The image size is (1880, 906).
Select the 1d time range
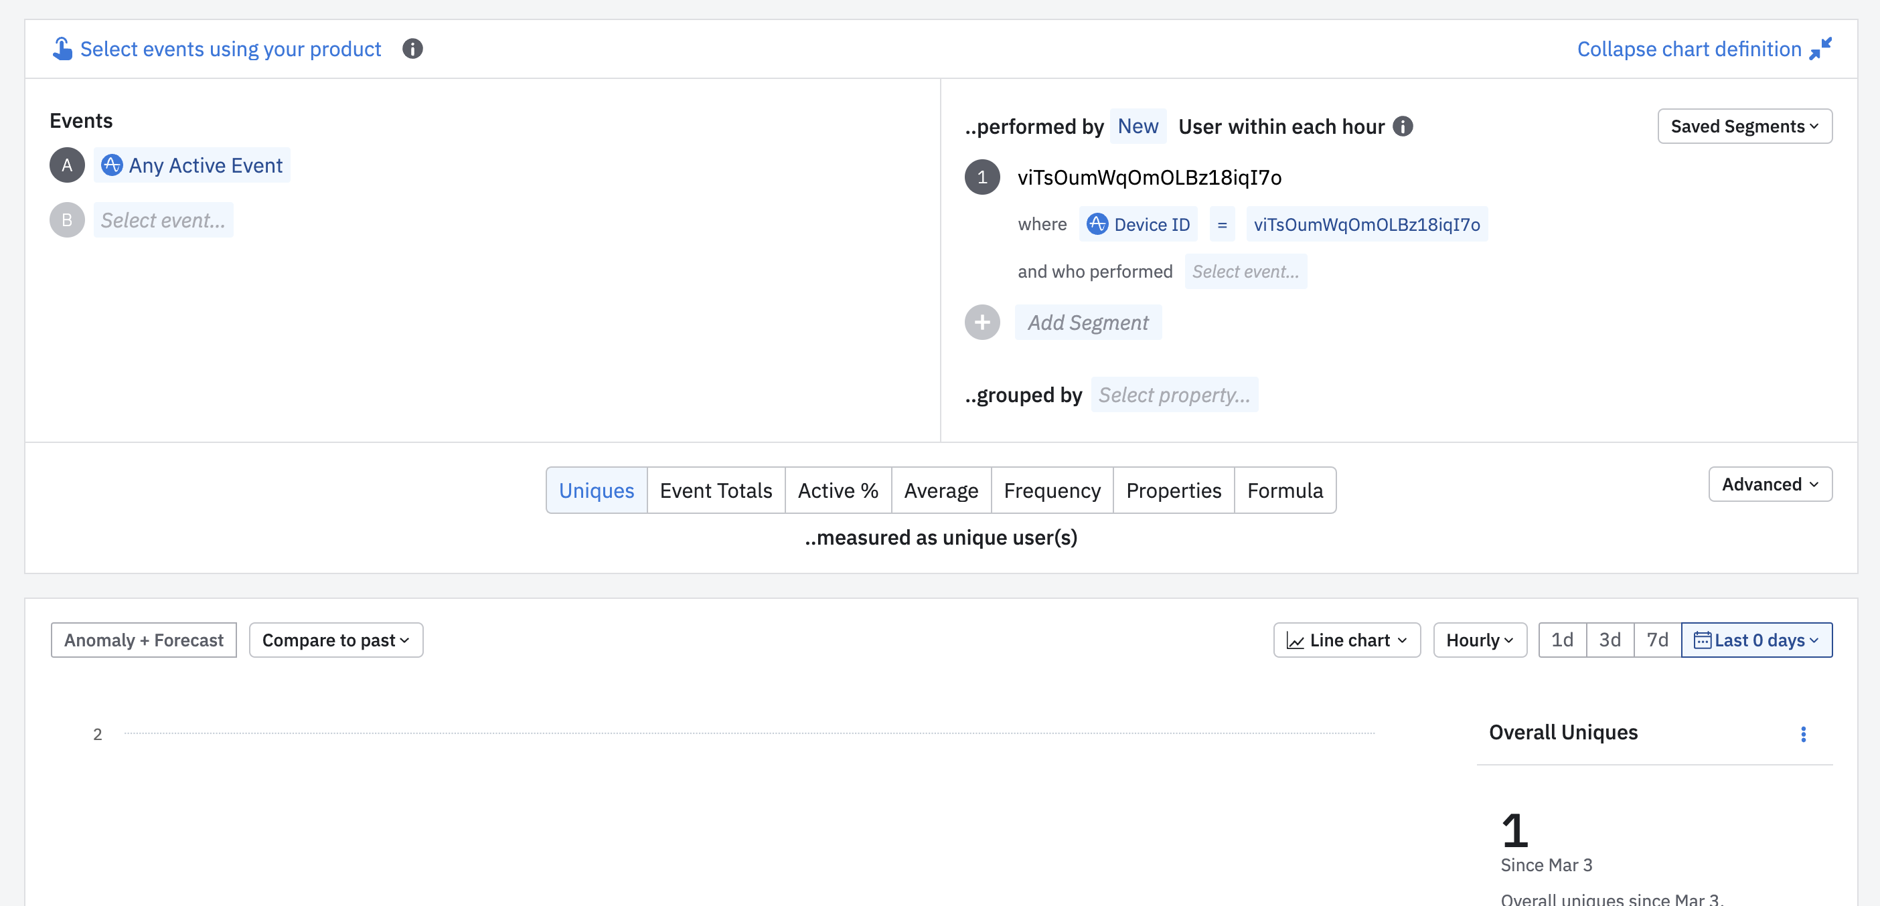tap(1562, 640)
